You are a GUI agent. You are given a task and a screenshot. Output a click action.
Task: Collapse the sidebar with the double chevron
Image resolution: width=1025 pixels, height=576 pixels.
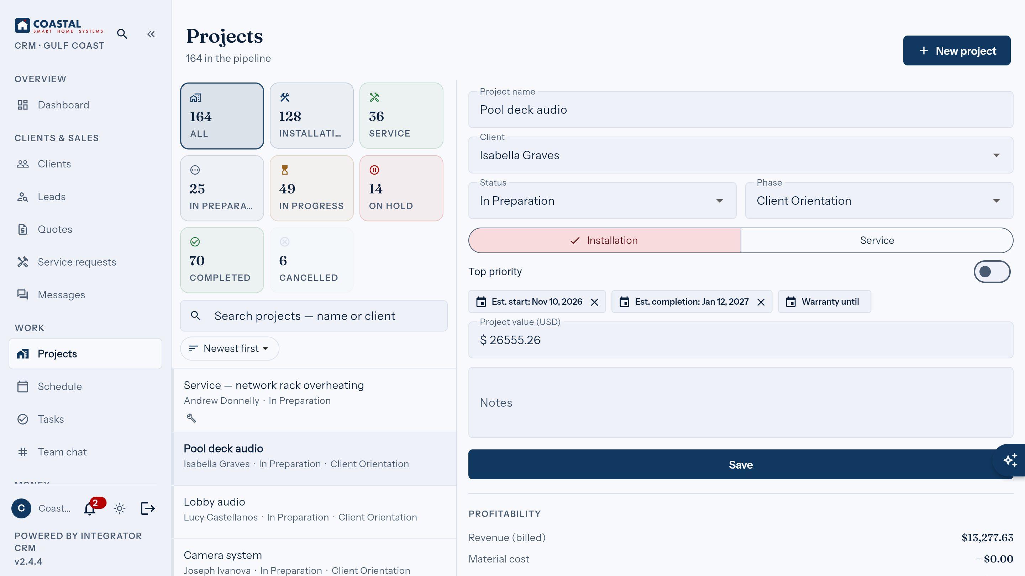coord(151,34)
